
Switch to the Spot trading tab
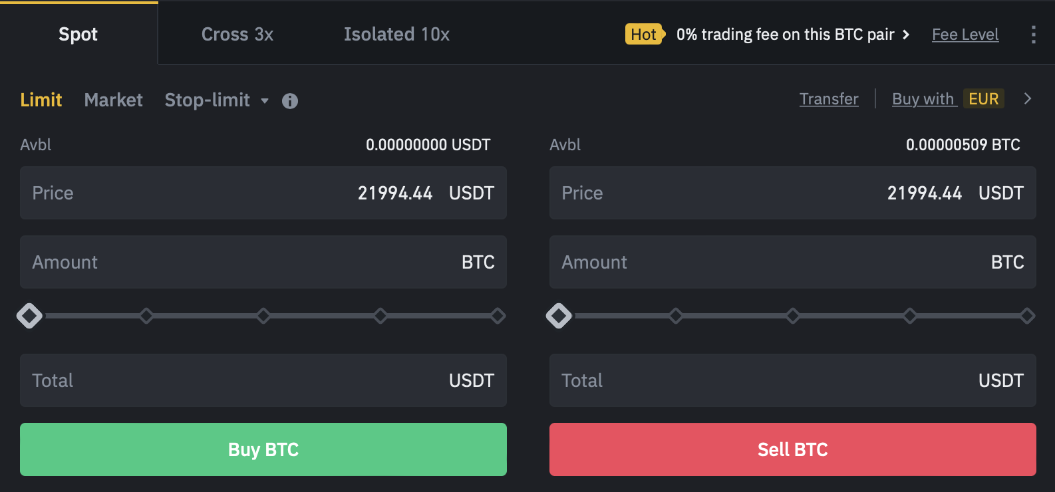[78, 35]
